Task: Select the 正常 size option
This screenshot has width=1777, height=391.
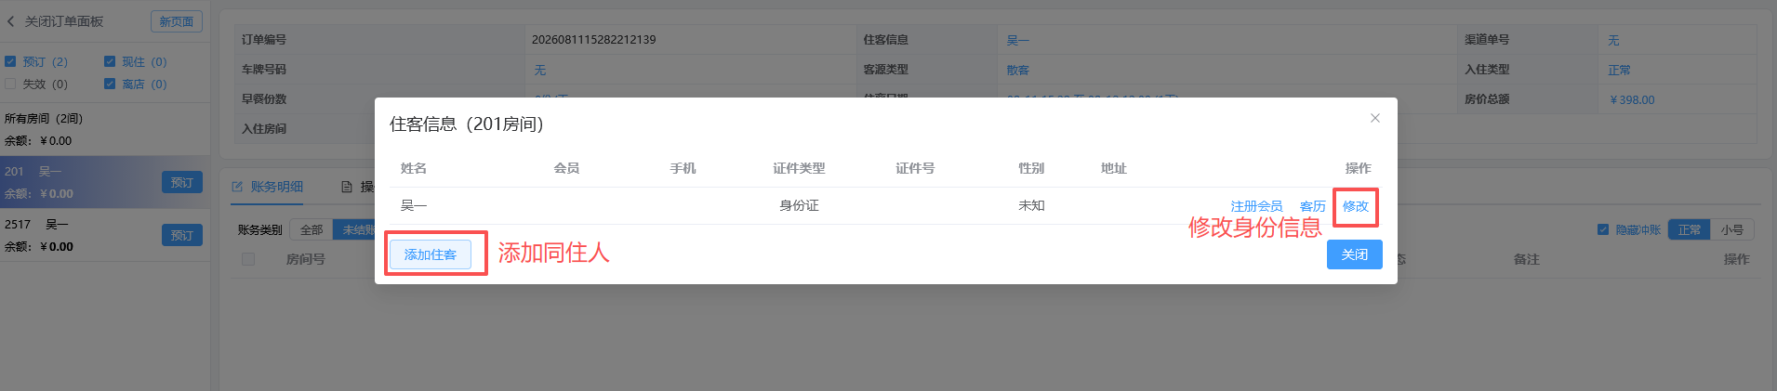Action: [1690, 229]
